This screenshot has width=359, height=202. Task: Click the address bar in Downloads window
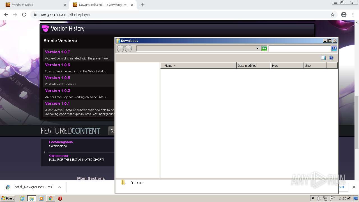click(x=196, y=49)
